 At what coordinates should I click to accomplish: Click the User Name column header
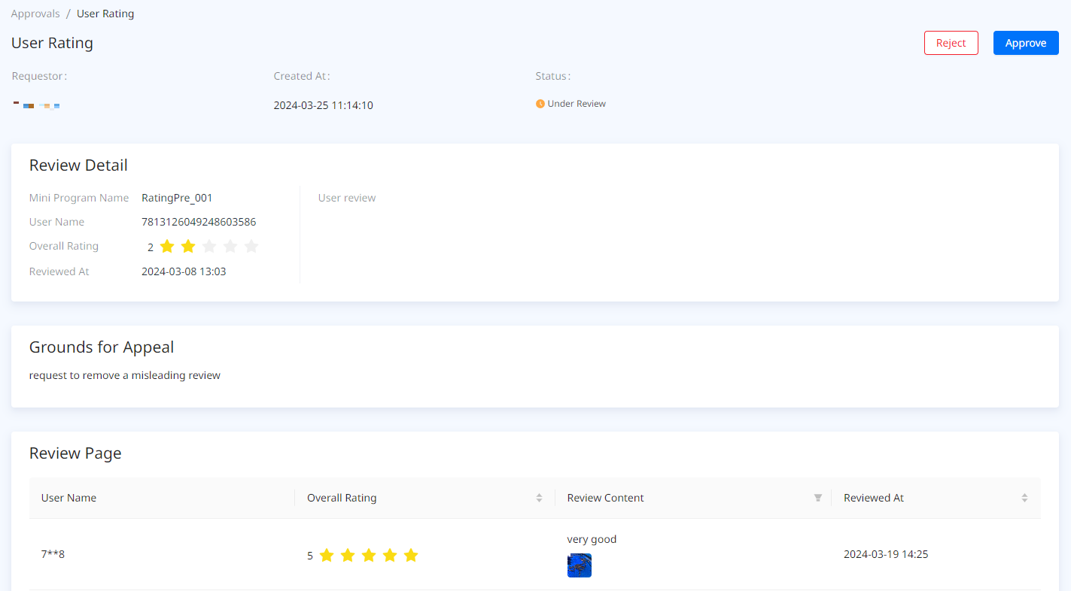coord(68,498)
